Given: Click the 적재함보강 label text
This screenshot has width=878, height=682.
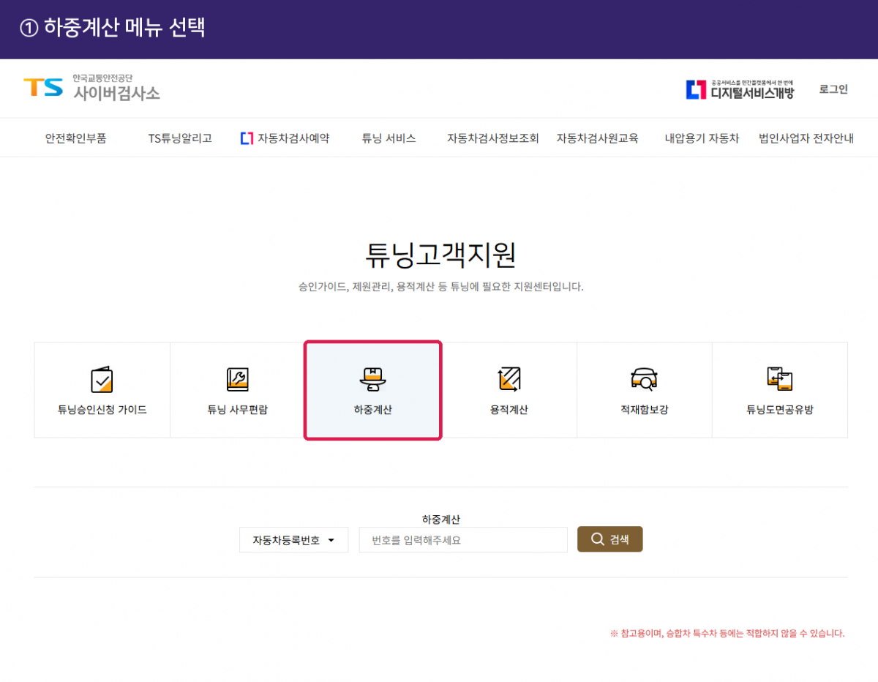Looking at the screenshot, I should tap(644, 410).
